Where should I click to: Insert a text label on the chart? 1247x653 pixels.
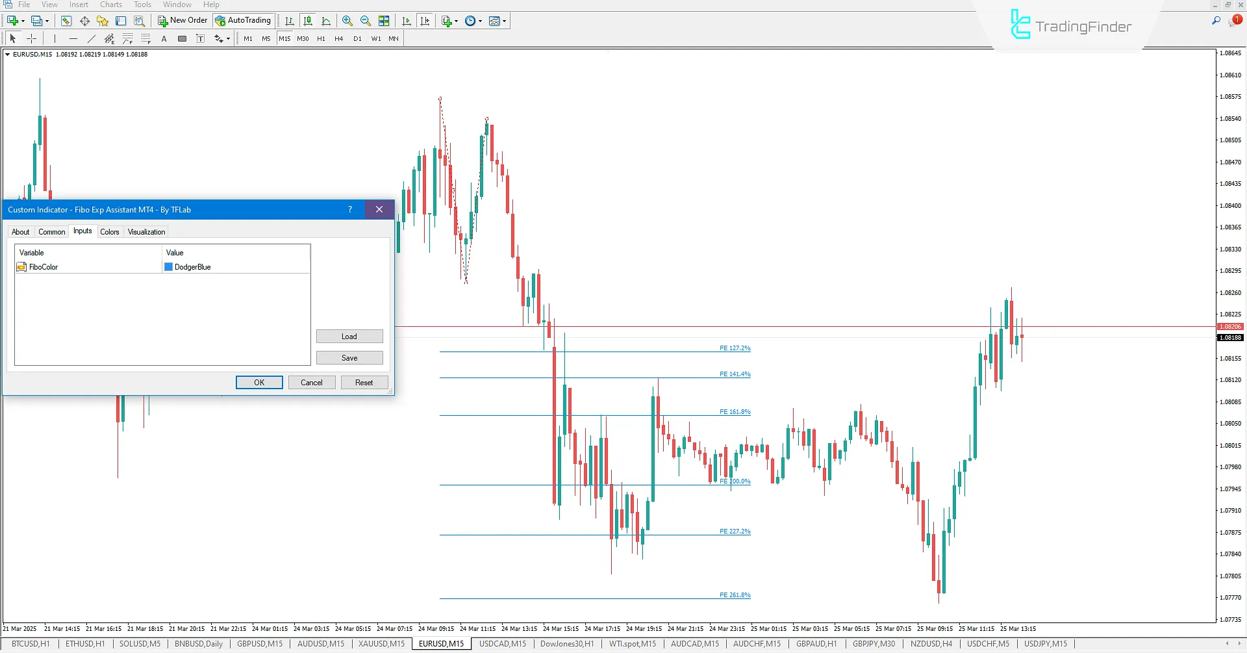click(x=201, y=38)
